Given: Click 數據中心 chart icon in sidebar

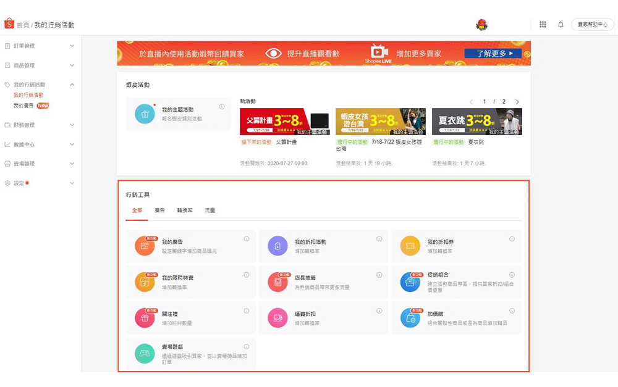Looking at the screenshot, I should tap(7, 144).
